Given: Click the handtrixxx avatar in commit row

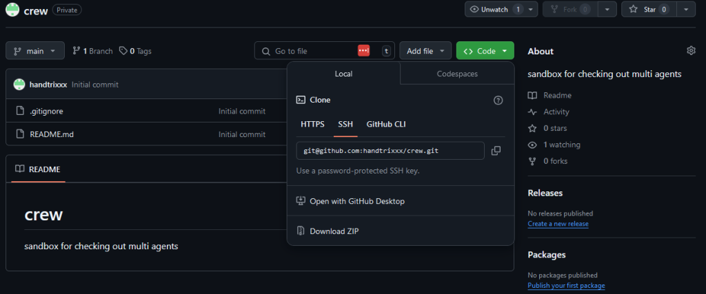Looking at the screenshot, I should pos(19,85).
